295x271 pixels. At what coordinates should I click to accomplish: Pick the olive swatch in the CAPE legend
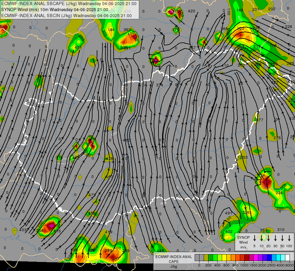tap(206, 258)
